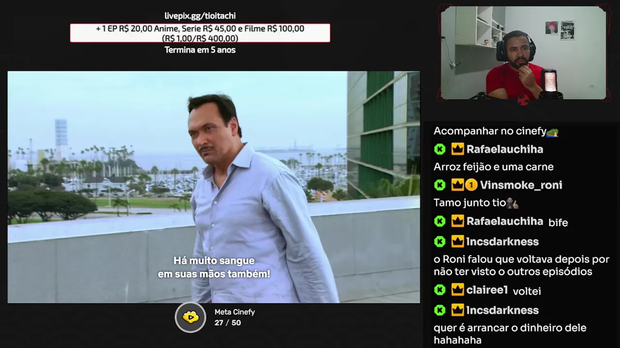Click the Kick badge above 'o Roni falou' message
The height and width of the screenshot is (348, 620).
point(440,241)
